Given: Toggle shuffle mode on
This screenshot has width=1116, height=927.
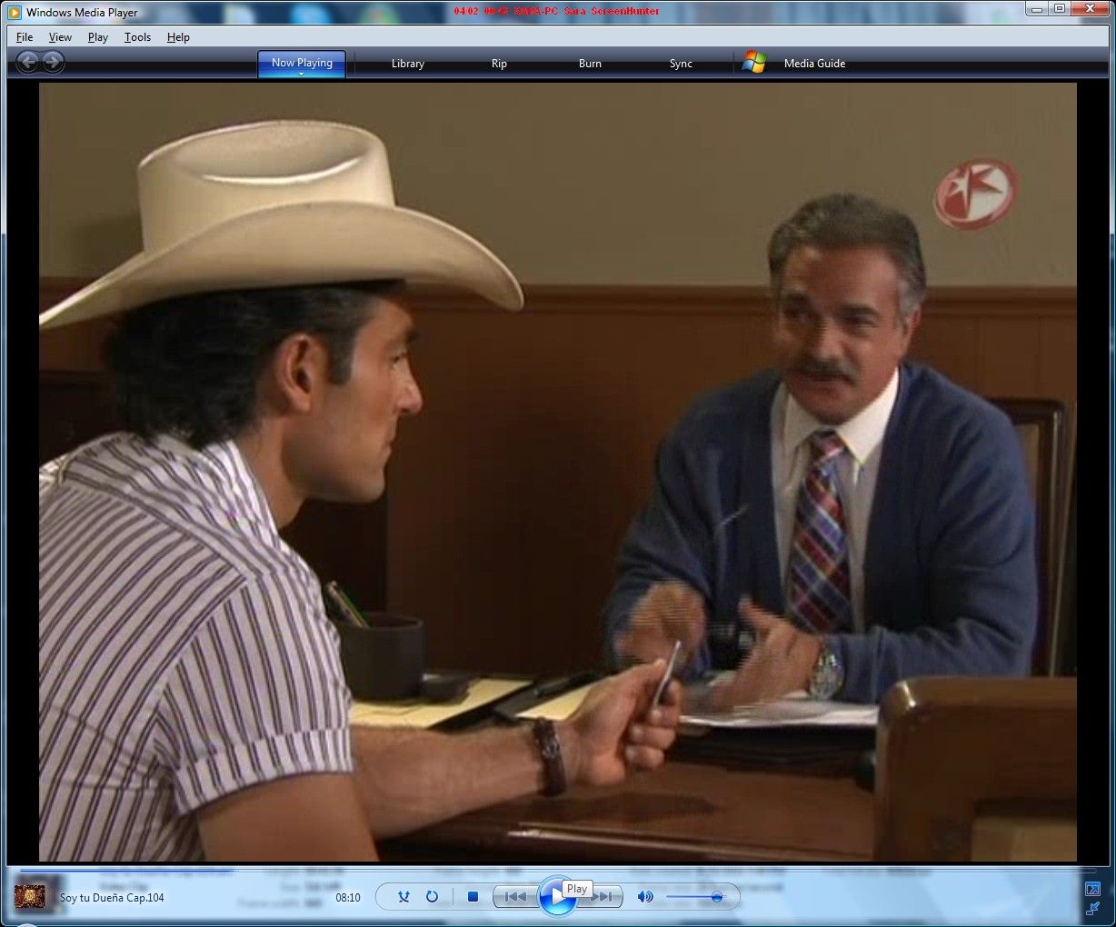Looking at the screenshot, I should 404,897.
